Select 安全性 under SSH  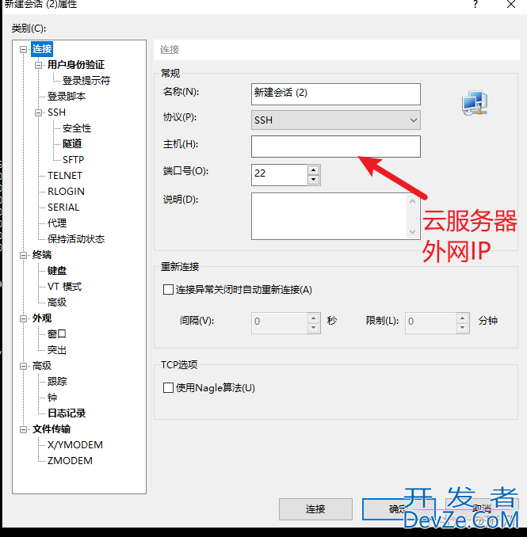[77, 128]
